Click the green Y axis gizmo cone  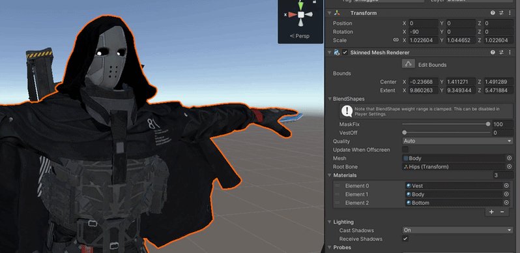(x=301, y=6)
